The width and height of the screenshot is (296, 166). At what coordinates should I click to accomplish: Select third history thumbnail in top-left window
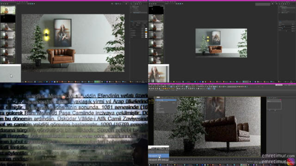(x=8, y=27)
